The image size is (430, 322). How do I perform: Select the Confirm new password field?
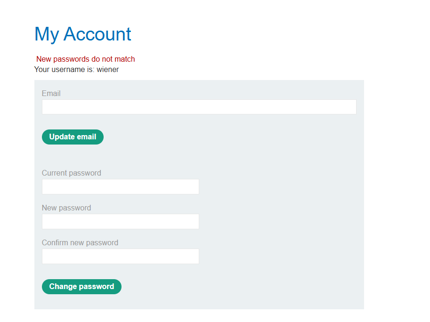[120, 256]
